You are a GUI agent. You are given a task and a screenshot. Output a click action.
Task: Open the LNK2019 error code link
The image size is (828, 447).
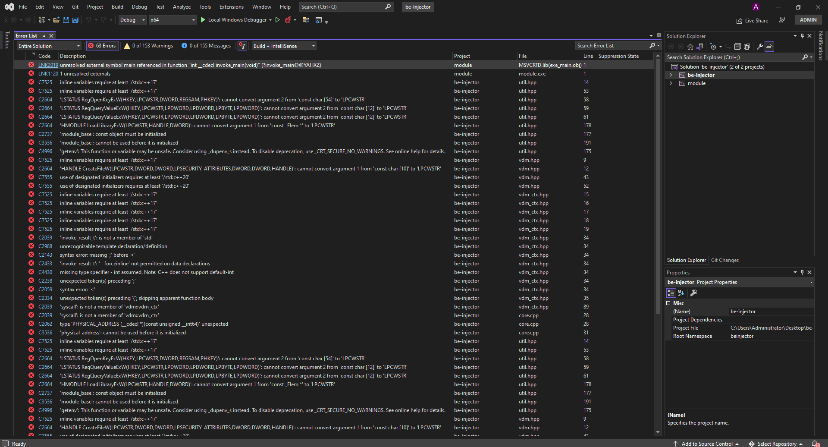pos(48,65)
